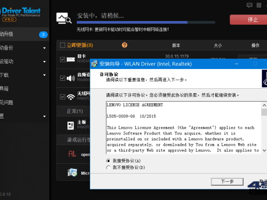Click the graphics card 显卡 device icon
The width and height of the screenshot is (267, 200).
71,60
